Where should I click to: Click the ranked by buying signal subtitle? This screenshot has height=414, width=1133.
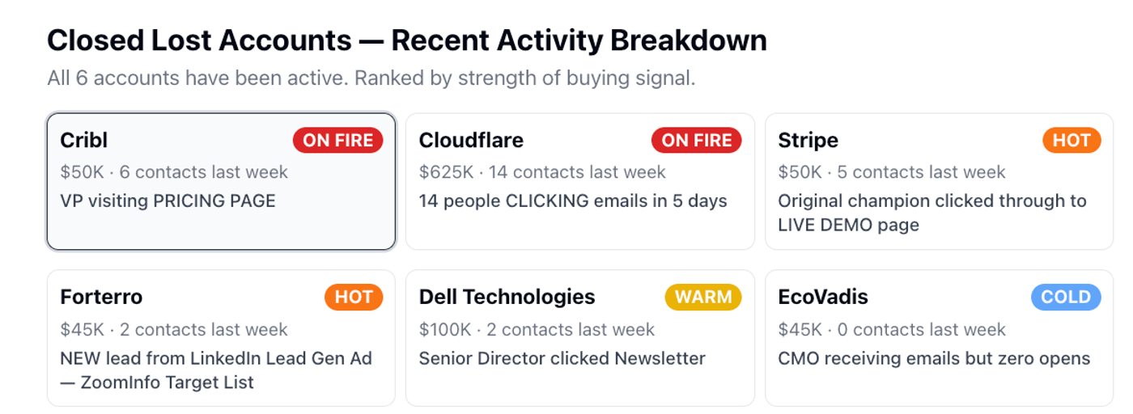371,78
